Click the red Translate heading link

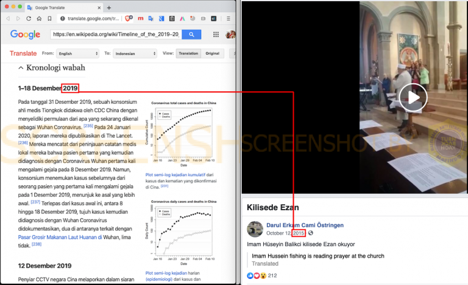[x=23, y=53]
